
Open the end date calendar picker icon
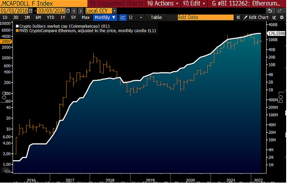pos(68,11)
